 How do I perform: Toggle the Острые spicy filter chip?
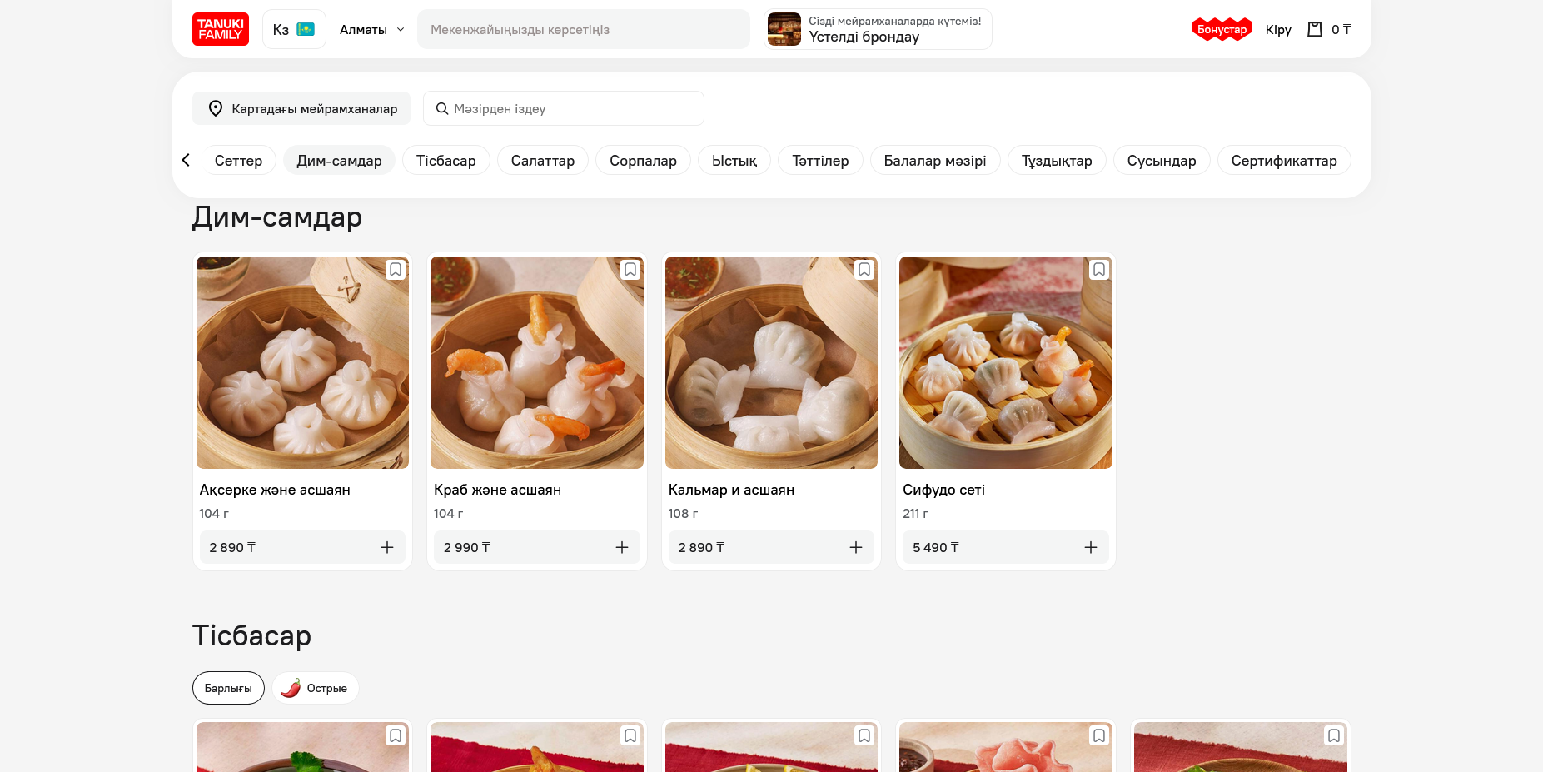point(316,688)
